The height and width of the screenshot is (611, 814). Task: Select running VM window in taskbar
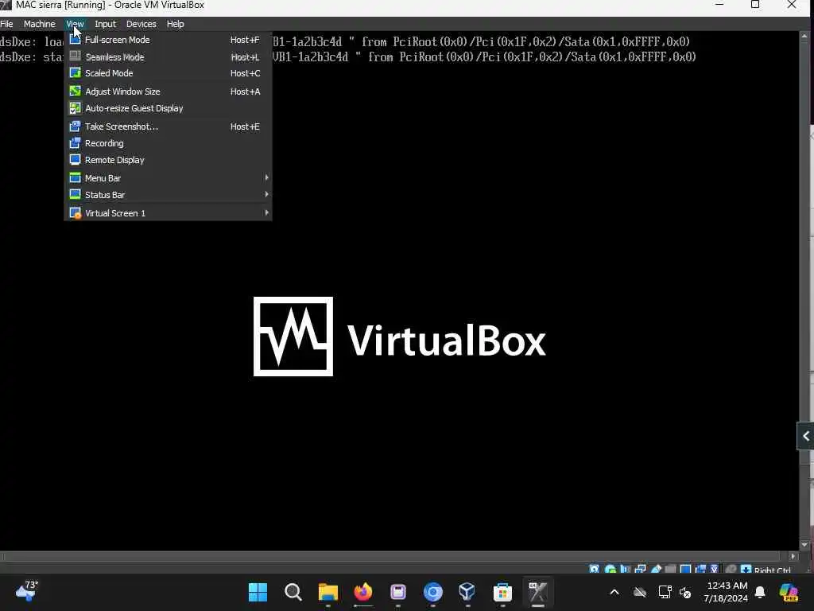[x=538, y=592]
